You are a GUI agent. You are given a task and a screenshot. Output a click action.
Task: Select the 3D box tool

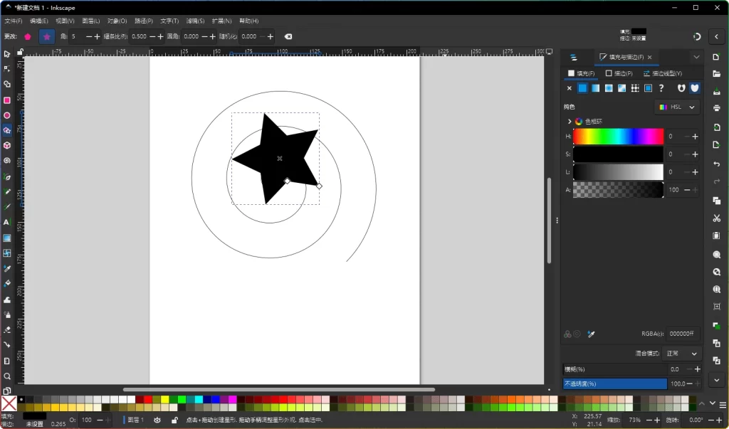[x=7, y=145]
